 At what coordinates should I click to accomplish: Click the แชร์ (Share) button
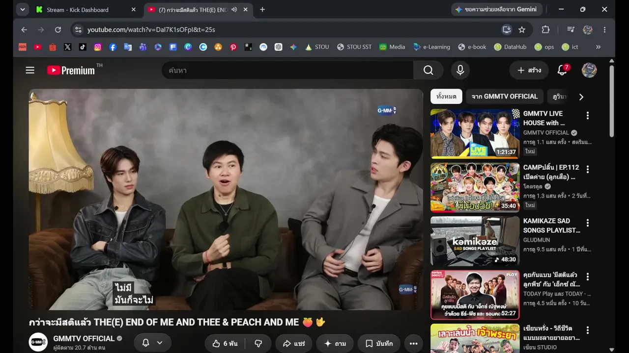pos(294,344)
